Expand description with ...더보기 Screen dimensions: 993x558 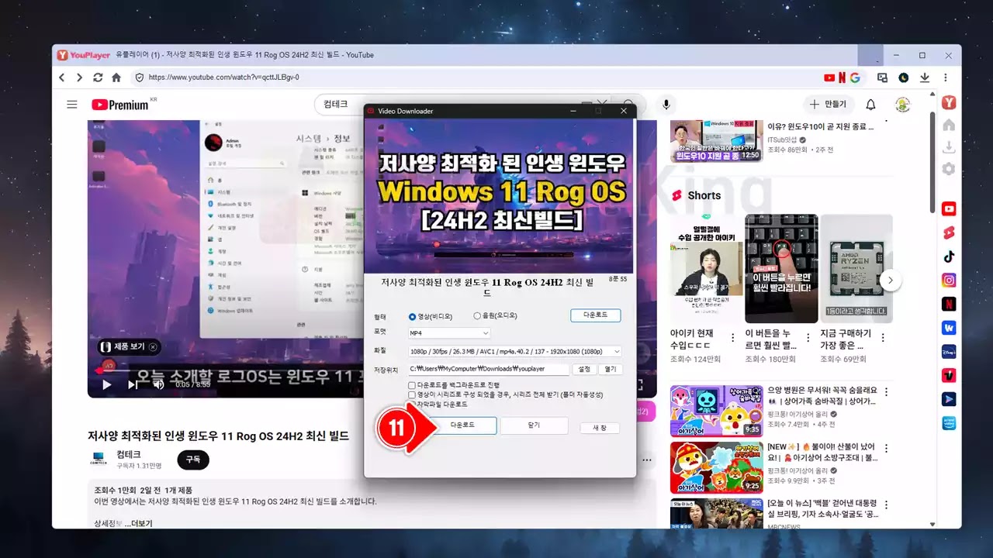coord(138,524)
